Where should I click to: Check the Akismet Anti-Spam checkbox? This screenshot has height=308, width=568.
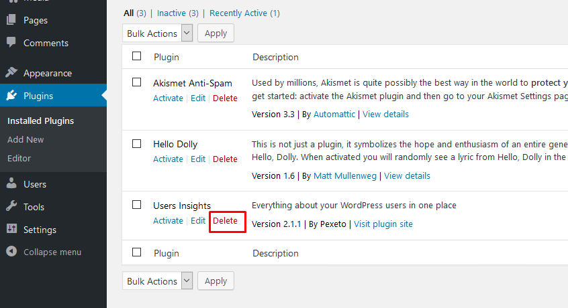136,82
